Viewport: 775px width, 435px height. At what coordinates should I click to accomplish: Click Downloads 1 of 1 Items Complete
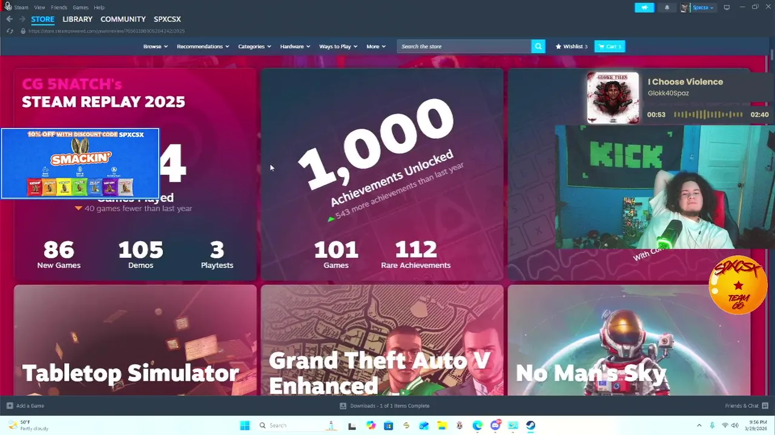point(390,406)
